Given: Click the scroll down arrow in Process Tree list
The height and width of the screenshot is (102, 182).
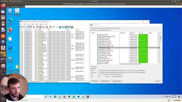Looking at the screenshot, I should click(161, 62).
